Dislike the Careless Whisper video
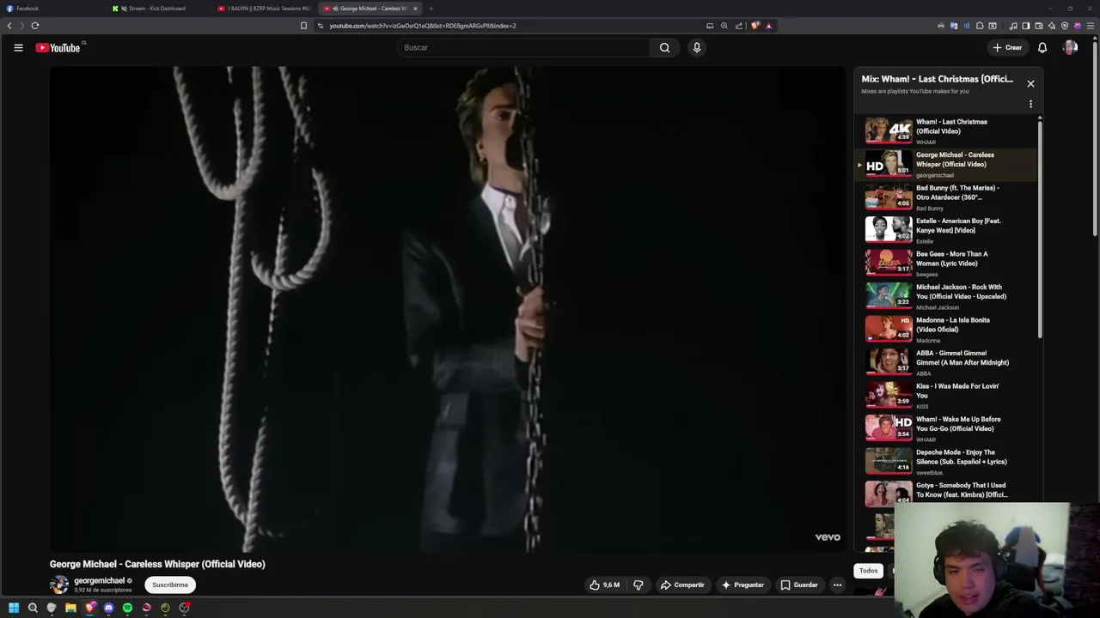This screenshot has height=618, width=1100. [x=639, y=585]
